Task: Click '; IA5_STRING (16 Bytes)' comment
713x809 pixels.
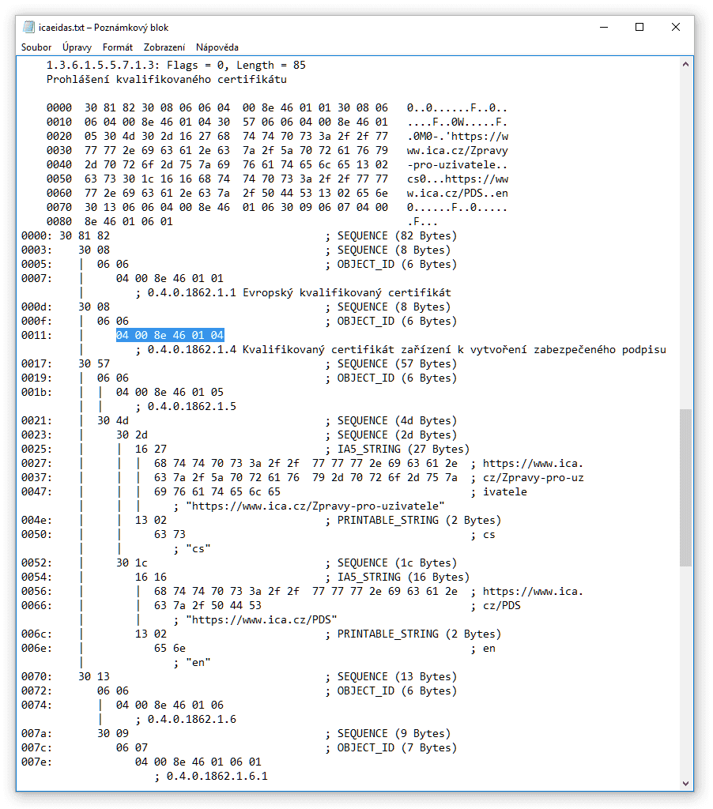Action: click(x=398, y=577)
